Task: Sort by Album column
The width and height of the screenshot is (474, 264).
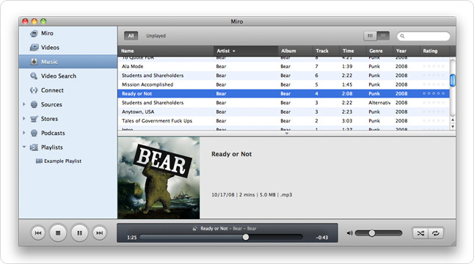Action: click(x=295, y=51)
